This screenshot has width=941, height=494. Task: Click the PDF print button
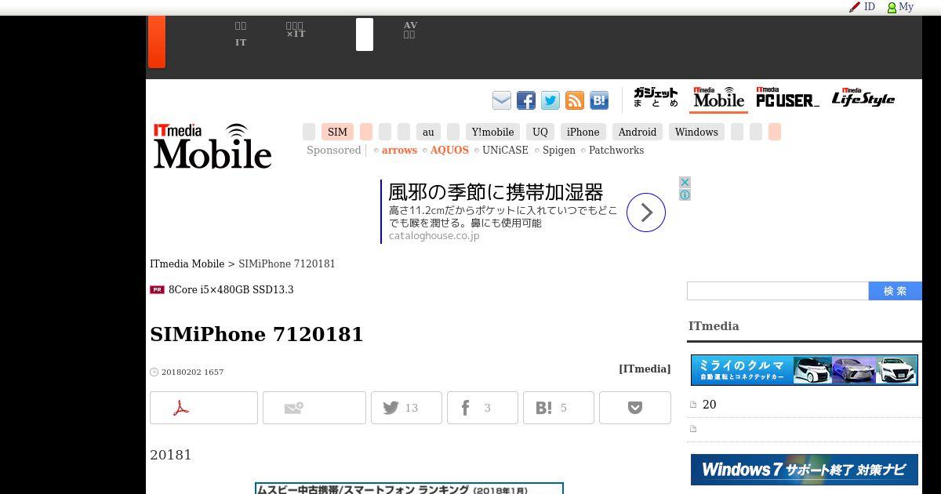(204, 408)
